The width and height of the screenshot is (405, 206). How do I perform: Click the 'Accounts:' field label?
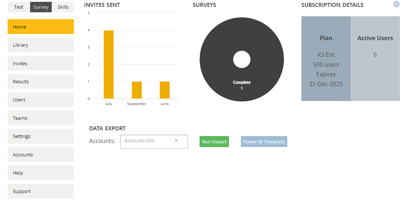coord(102,141)
